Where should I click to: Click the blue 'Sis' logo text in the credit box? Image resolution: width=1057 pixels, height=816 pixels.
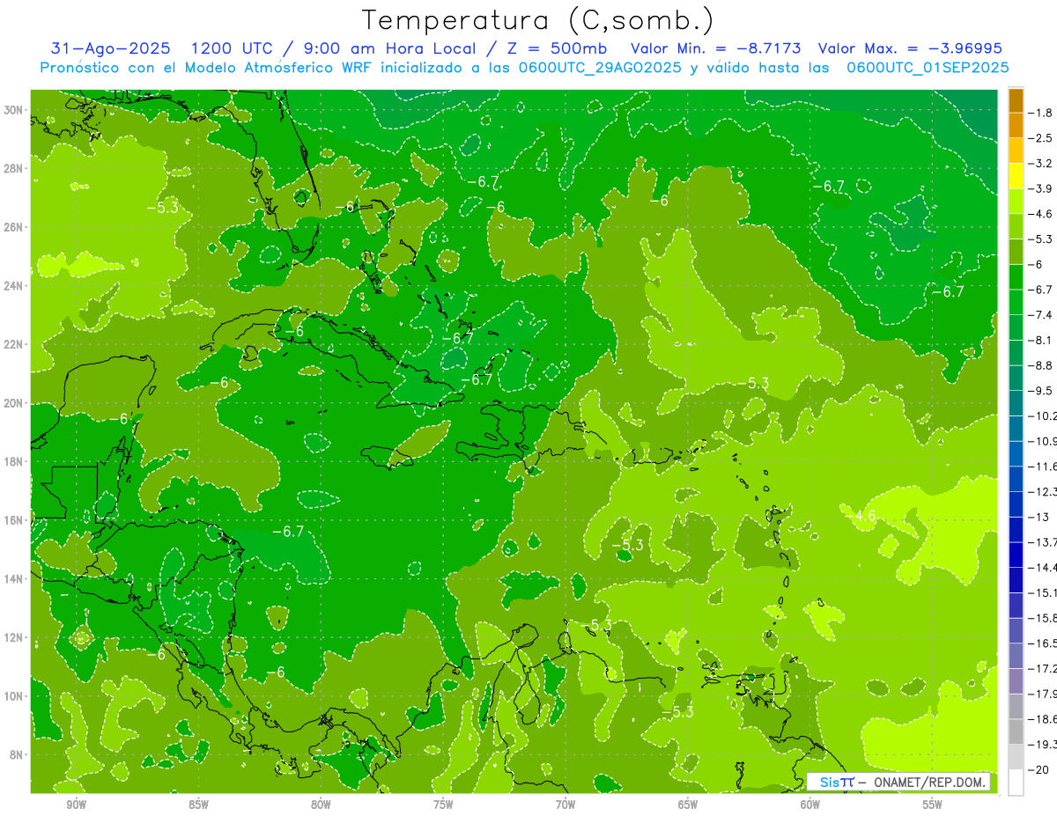829,783
